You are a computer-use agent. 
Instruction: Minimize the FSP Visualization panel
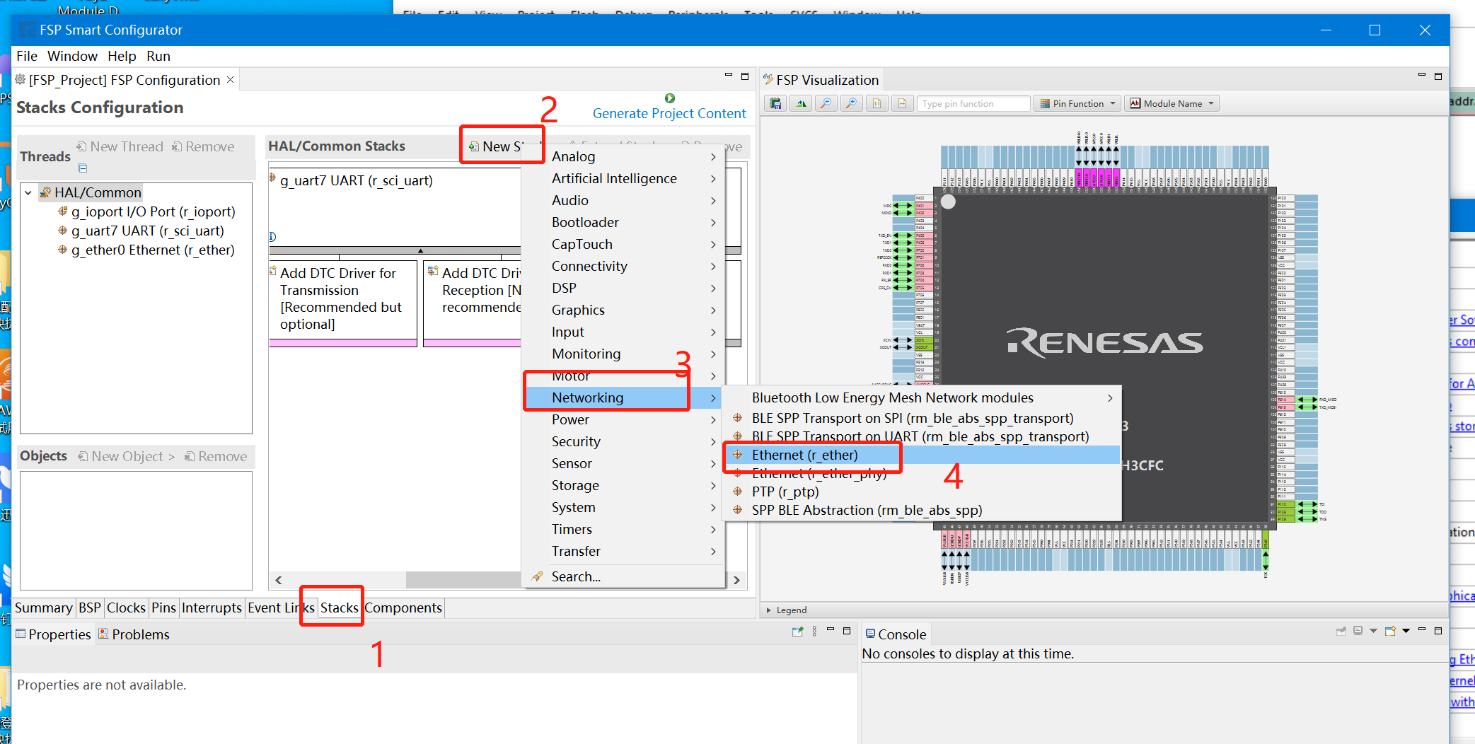click(x=1422, y=74)
